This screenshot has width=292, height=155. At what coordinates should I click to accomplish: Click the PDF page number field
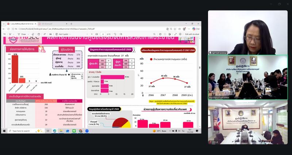pos(103,34)
